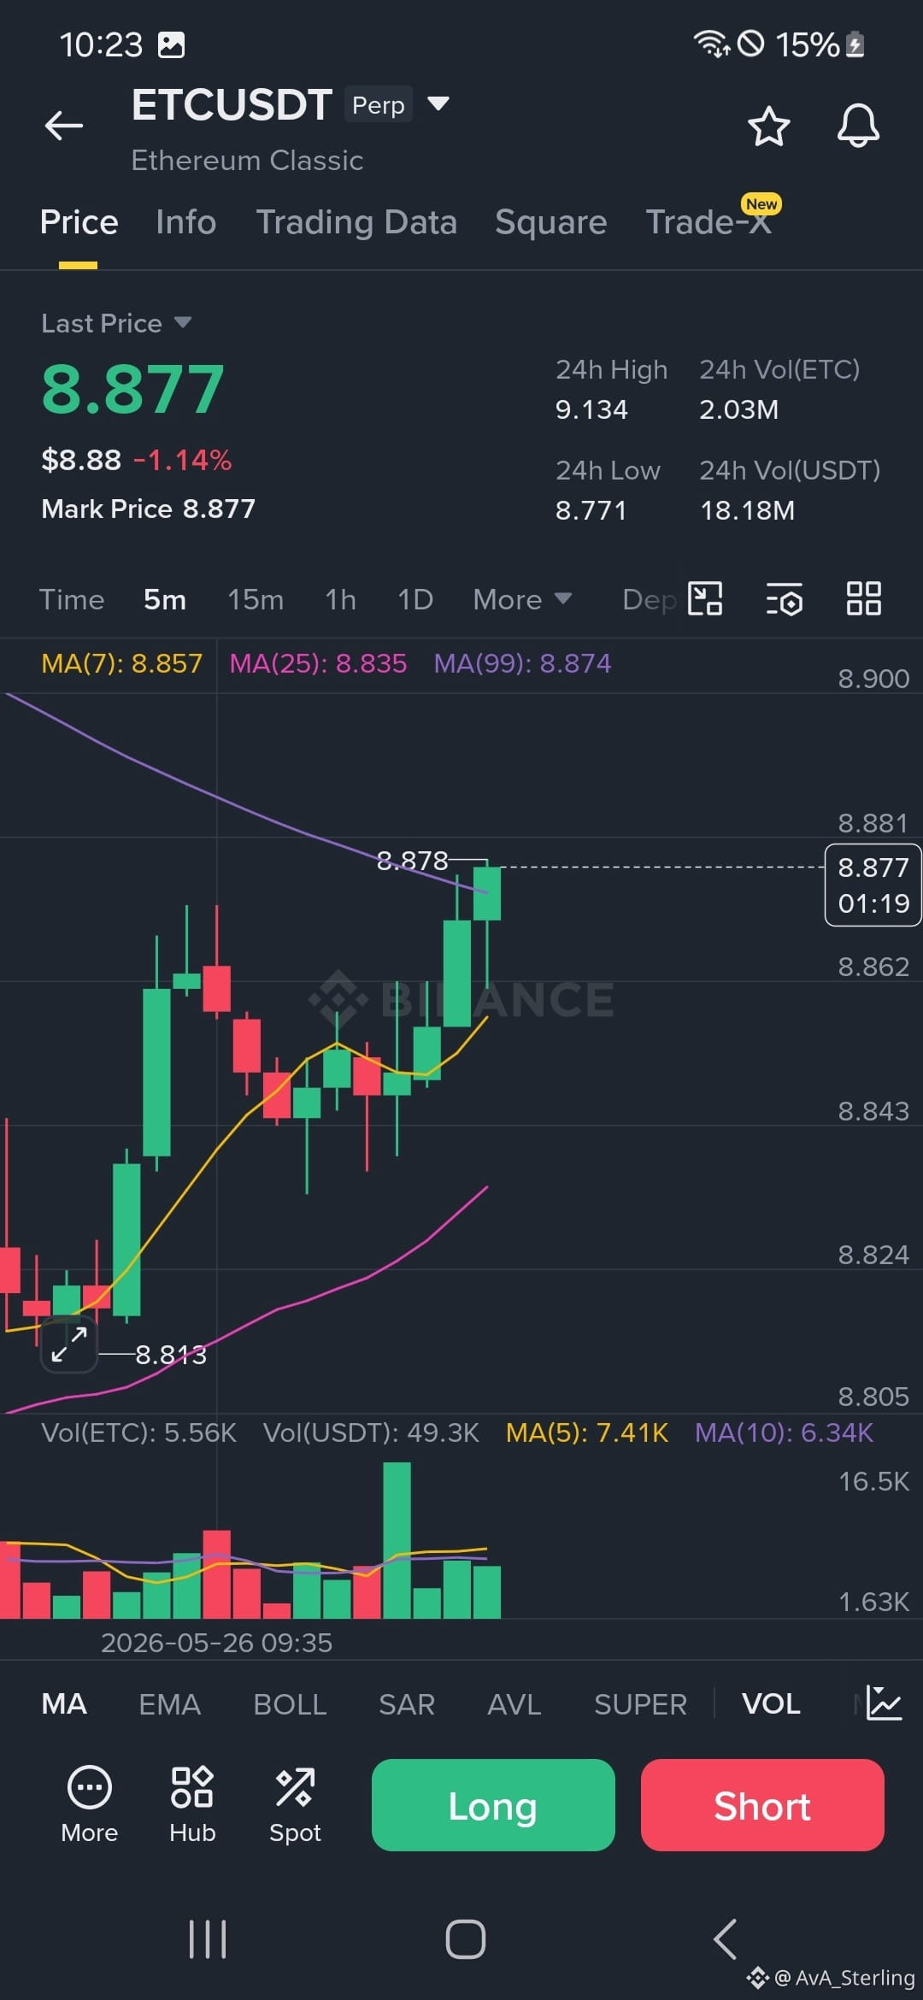Open the Hub icon

coord(192,1804)
